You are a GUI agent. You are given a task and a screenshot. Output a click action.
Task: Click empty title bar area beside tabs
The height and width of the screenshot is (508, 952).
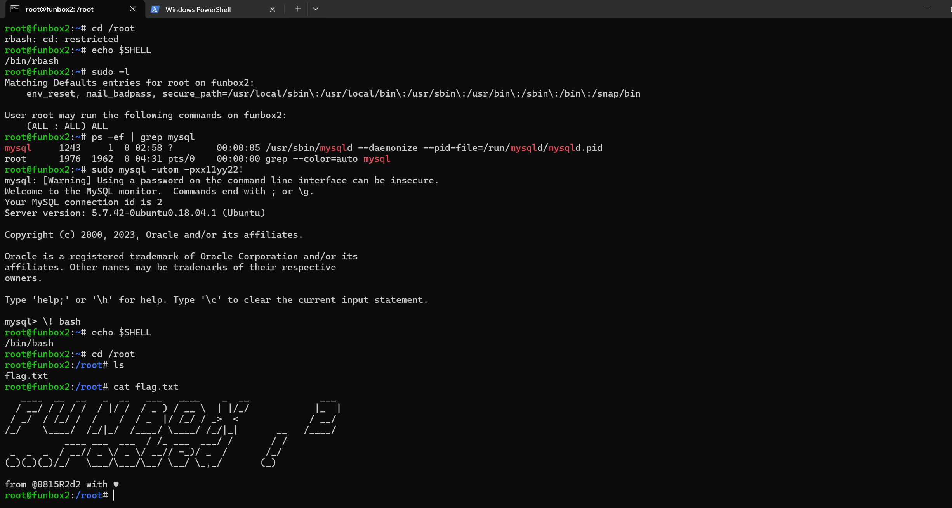click(x=582, y=9)
